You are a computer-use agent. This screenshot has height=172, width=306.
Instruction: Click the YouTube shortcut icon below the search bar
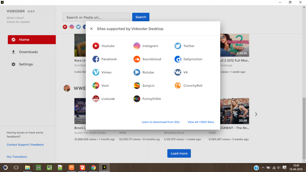[x=65, y=27]
